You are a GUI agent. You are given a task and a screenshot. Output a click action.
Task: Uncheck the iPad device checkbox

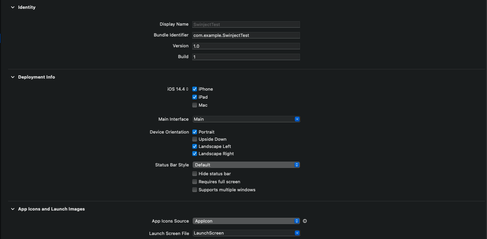pyautogui.click(x=195, y=97)
